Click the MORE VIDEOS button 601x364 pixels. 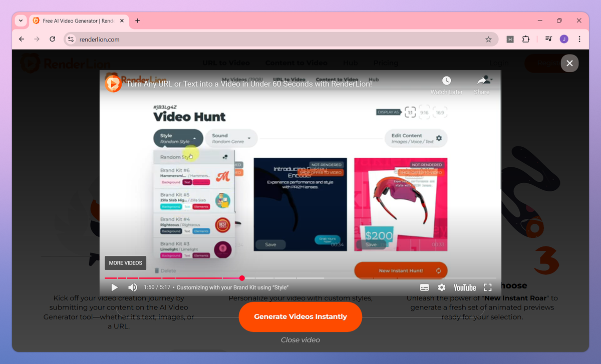(x=126, y=263)
